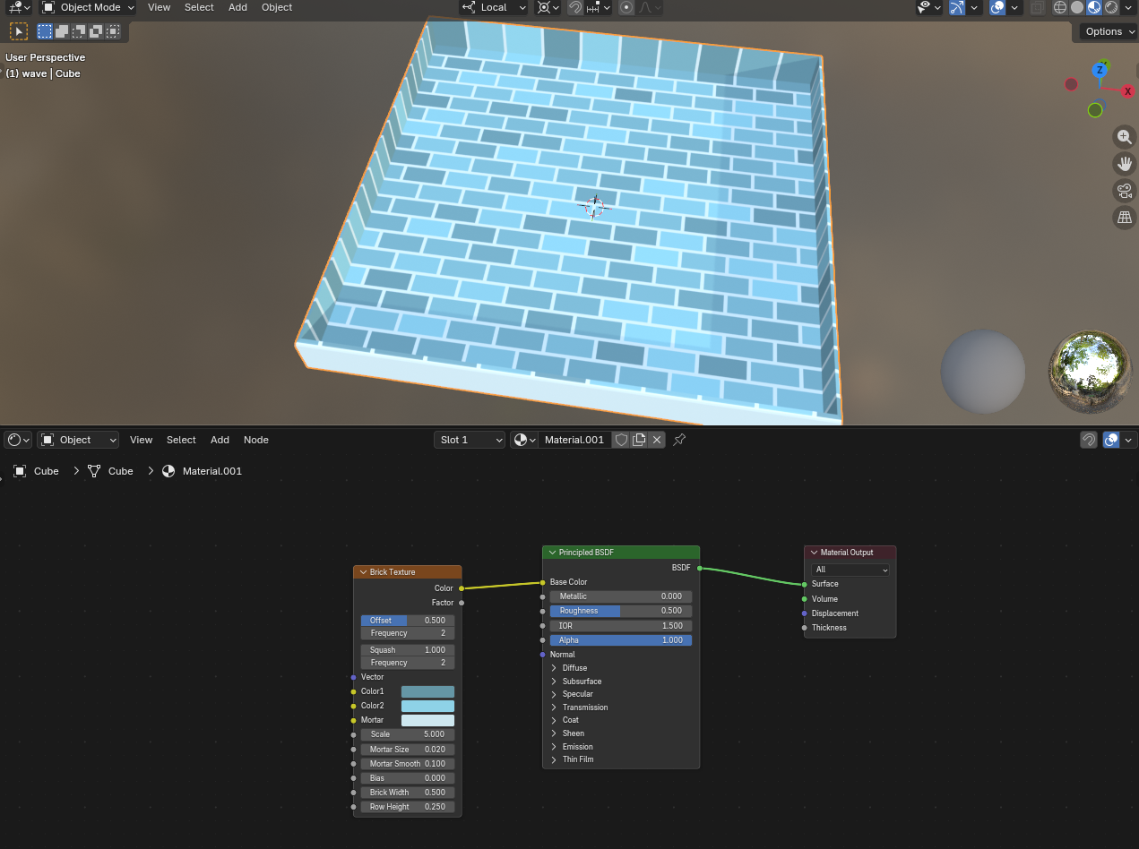Pin the node tree with pin icon

point(679,440)
